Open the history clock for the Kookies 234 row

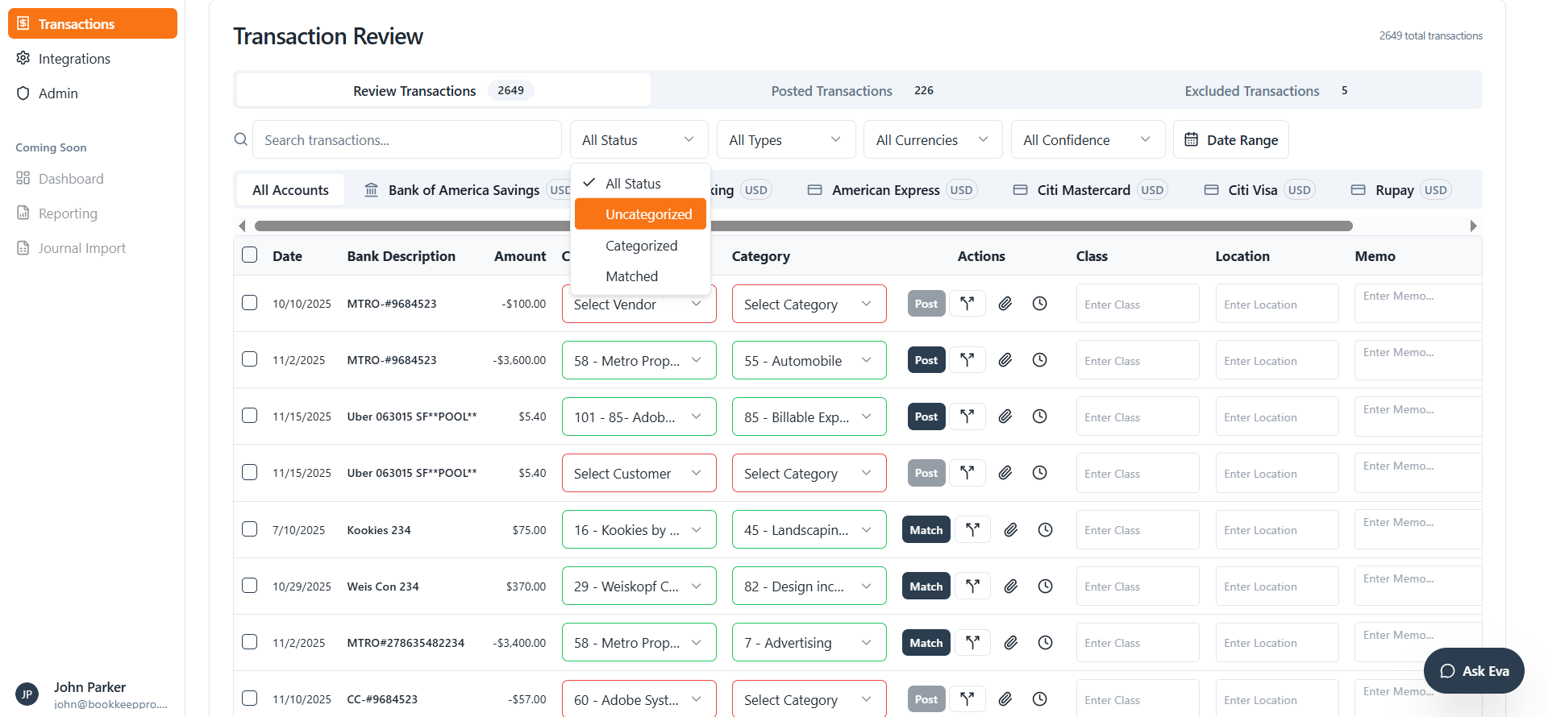pos(1045,530)
